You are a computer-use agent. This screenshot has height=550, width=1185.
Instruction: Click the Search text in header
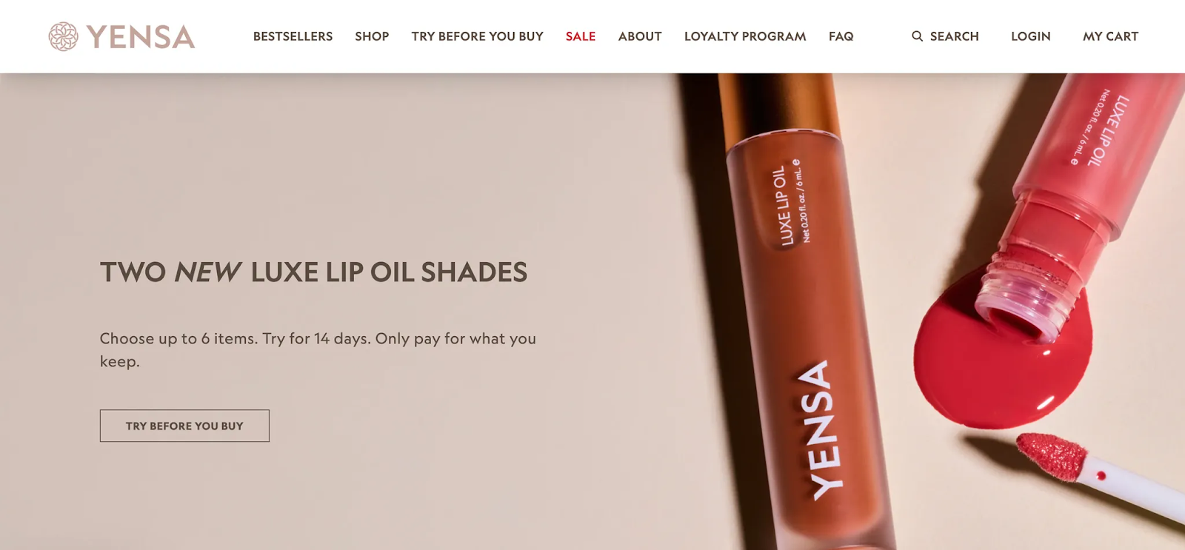coord(954,36)
